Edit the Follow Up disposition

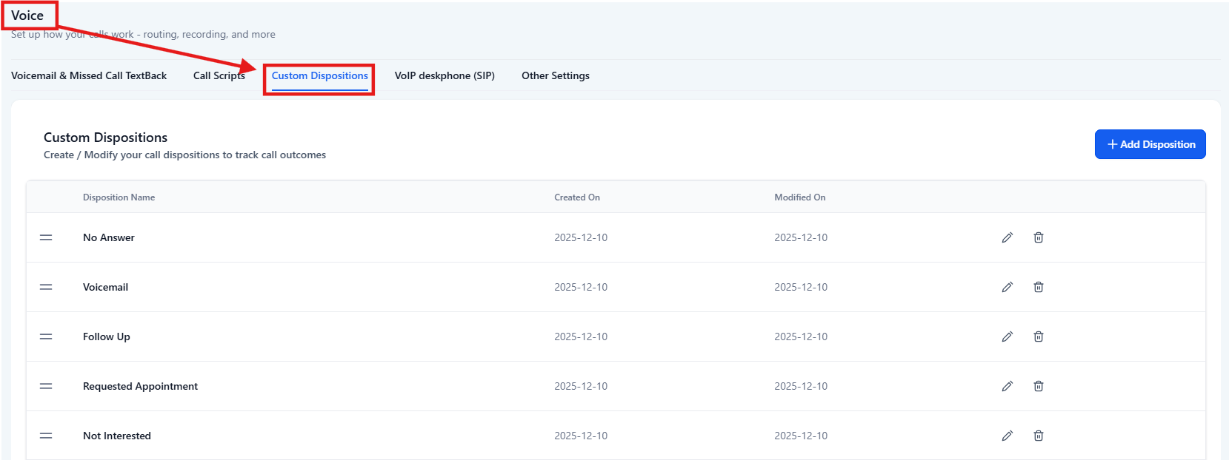(x=1007, y=336)
